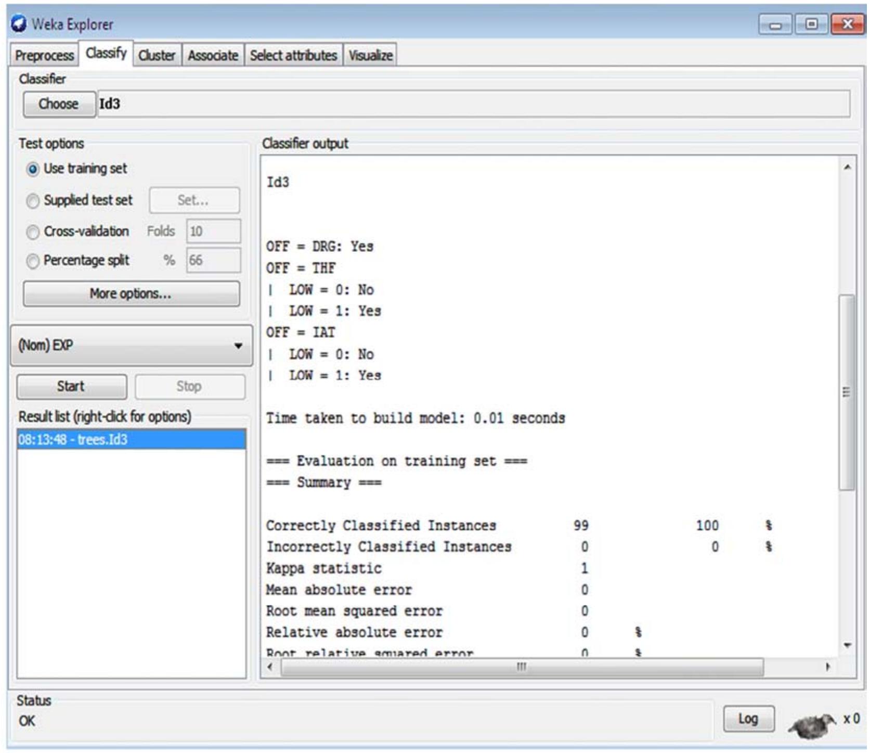Open the Log window
Image resolution: width=870 pixels, height=753 pixels.
tap(748, 719)
